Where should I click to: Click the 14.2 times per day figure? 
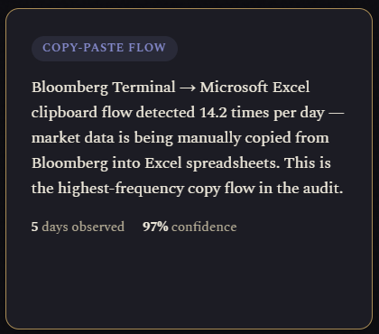262,113
